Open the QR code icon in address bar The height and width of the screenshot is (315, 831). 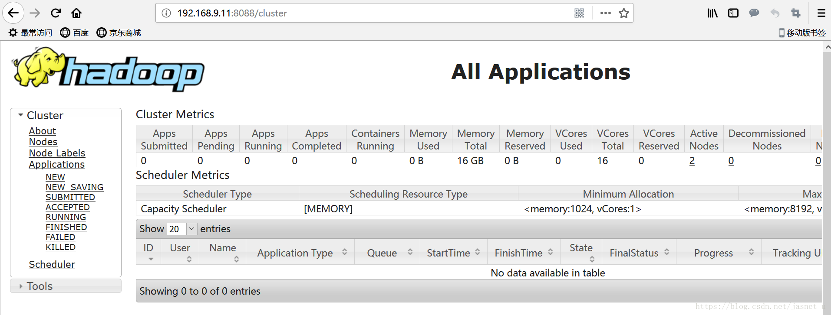click(x=579, y=13)
